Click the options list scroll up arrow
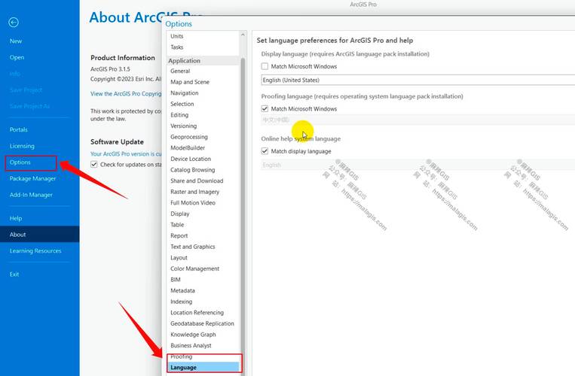This screenshot has height=376, width=575. (243, 35)
